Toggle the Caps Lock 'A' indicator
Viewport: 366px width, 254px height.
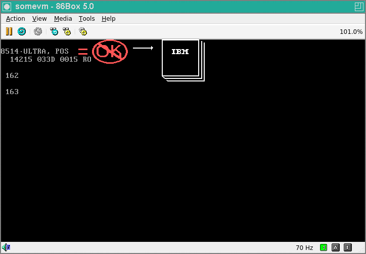pos(336,247)
